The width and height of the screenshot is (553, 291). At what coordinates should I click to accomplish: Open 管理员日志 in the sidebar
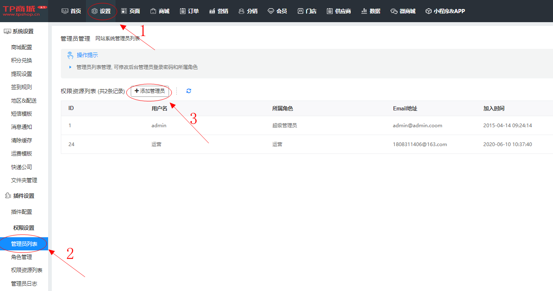[24, 284]
